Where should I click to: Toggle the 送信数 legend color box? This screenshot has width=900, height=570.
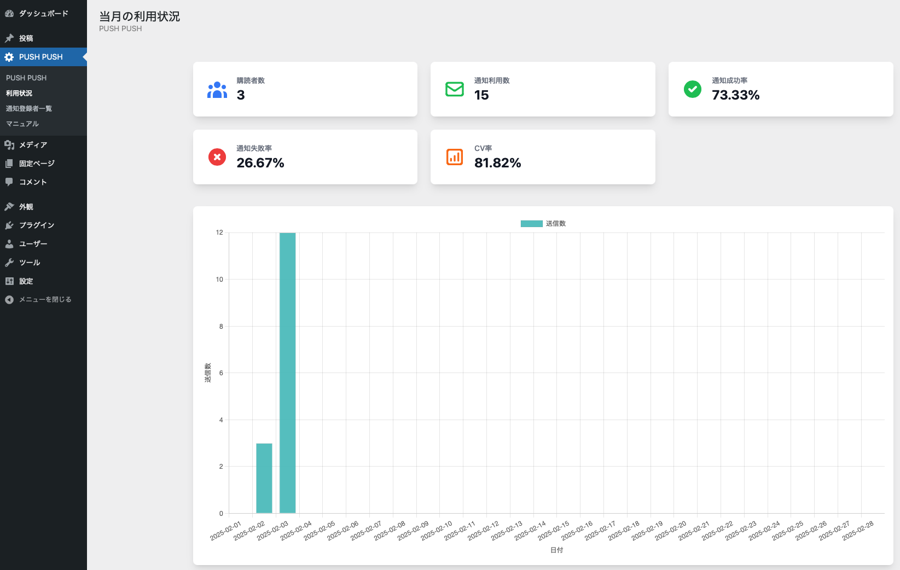click(531, 224)
